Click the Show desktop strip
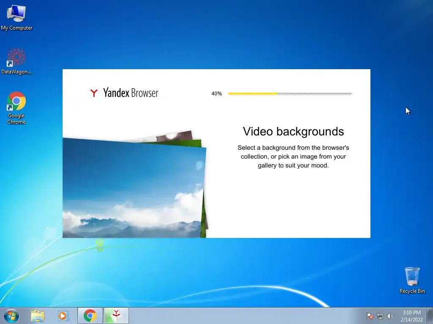 430,316
